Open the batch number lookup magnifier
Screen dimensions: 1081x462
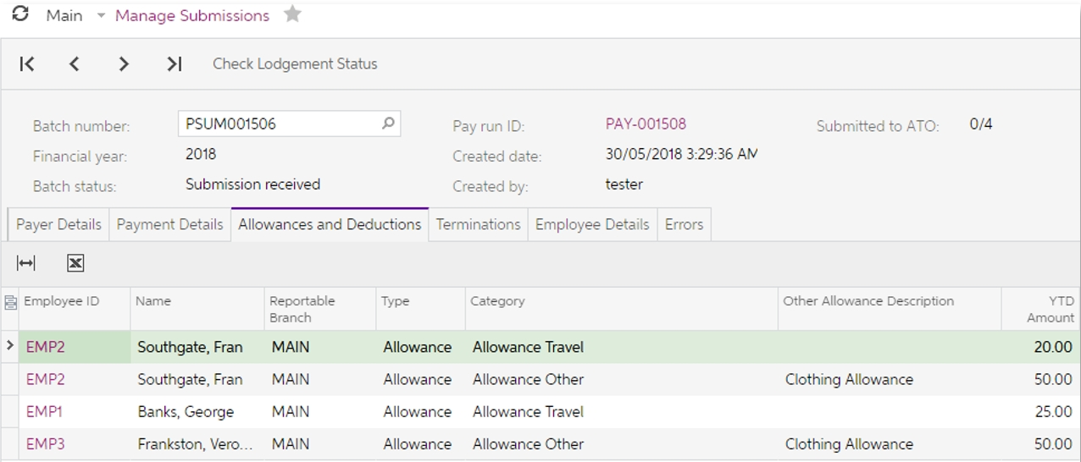[x=388, y=124]
